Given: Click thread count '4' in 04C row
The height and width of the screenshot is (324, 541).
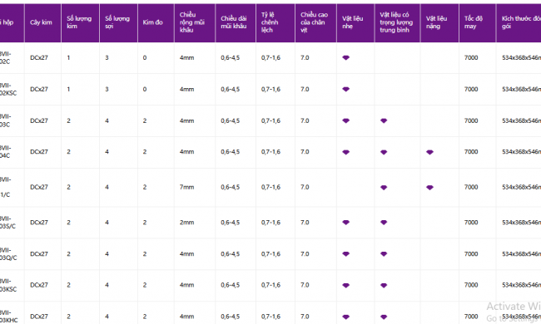Looking at the screenshot, I should 107,152.
